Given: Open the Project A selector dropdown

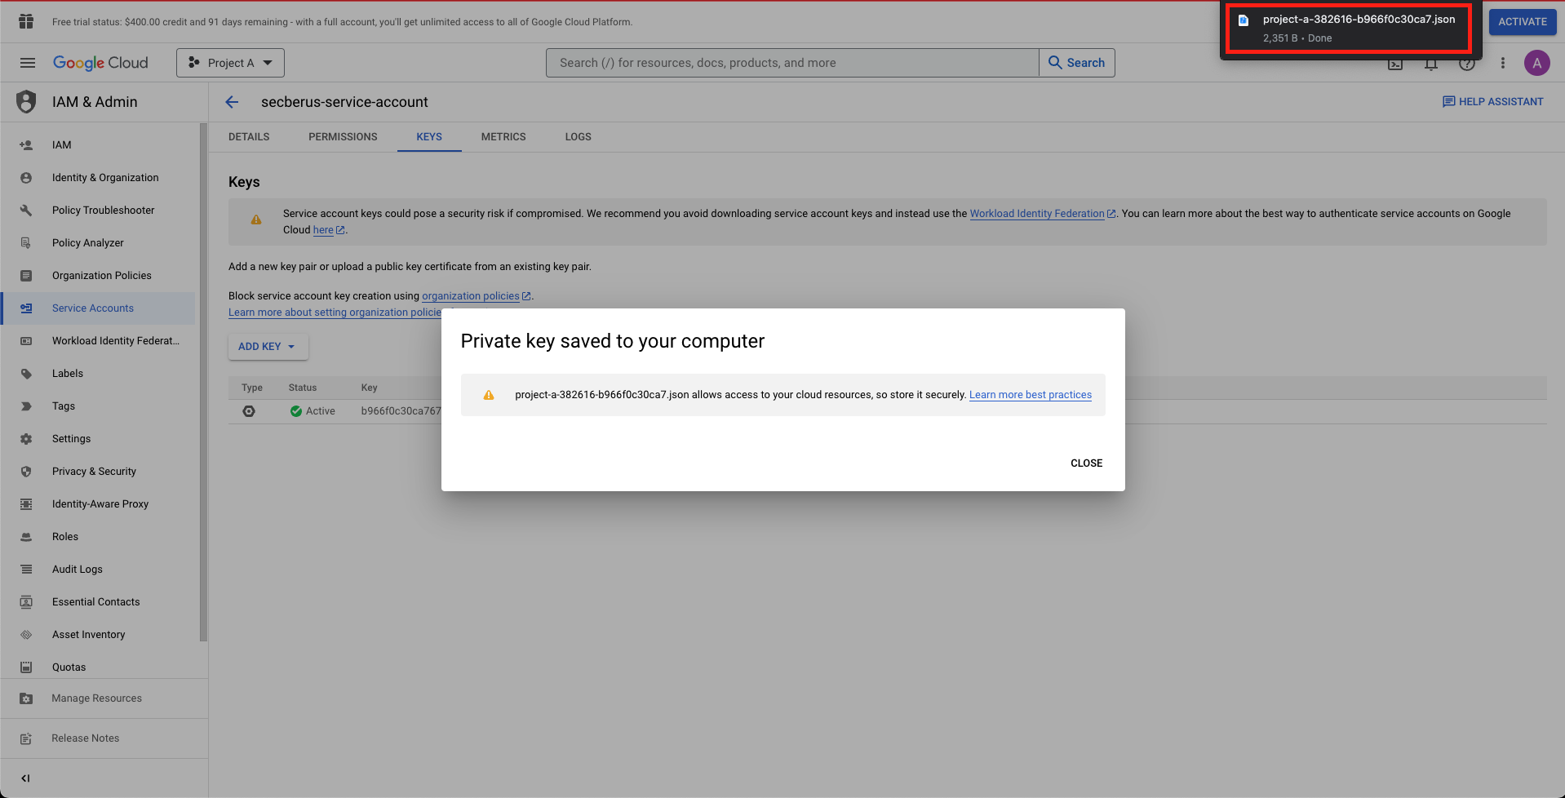Looking at the screenshot, I should point(230,63).
